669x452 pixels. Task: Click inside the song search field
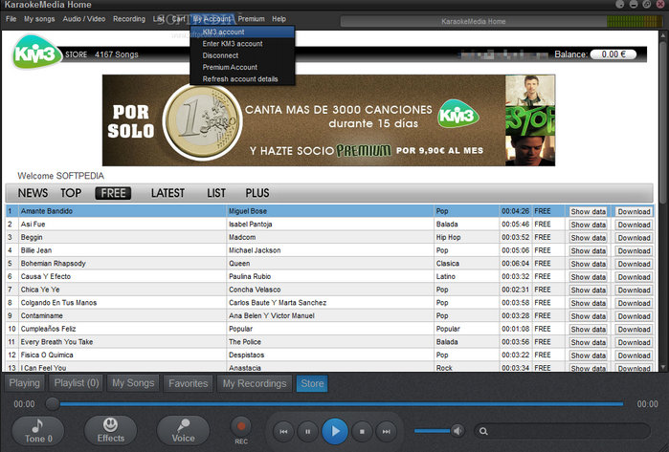(563, 431)
